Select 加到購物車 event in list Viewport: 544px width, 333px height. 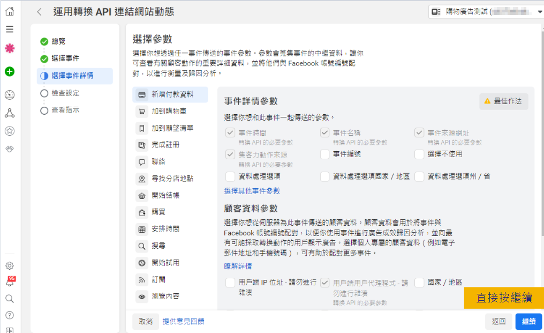[x=169, y=112]
